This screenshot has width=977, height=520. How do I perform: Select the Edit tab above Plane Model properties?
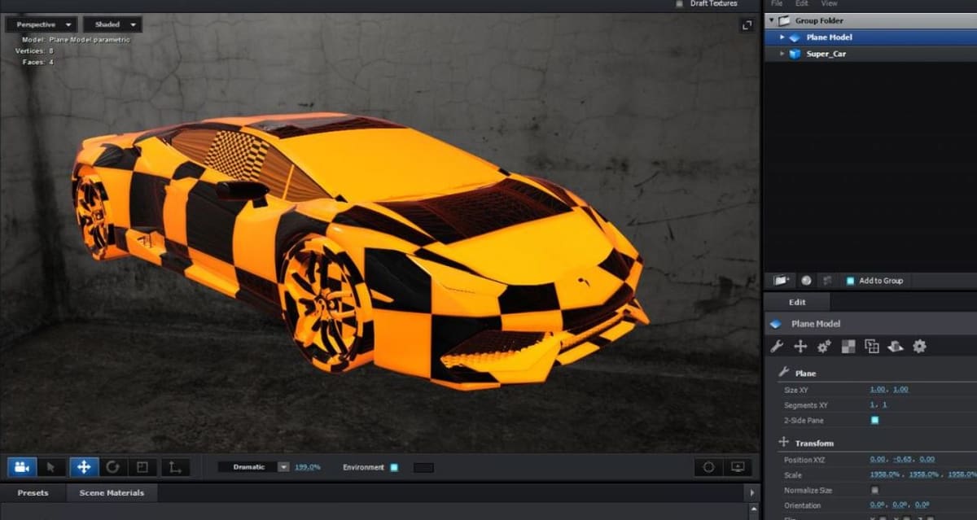pos(798,302)
